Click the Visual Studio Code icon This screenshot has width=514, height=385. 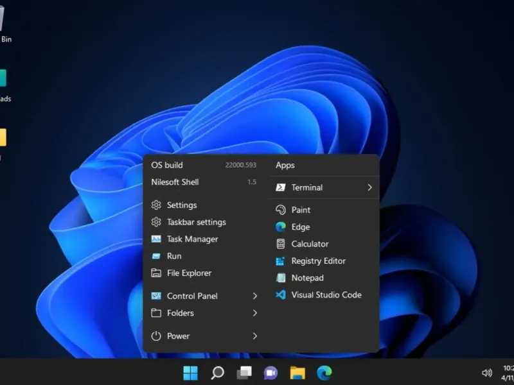[281, 295]
